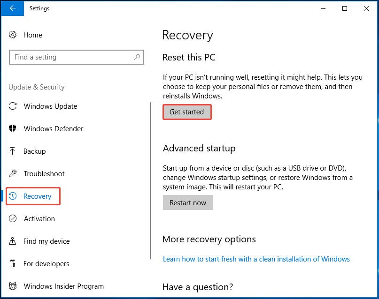Click the Restart now button

tap(187, 202)
